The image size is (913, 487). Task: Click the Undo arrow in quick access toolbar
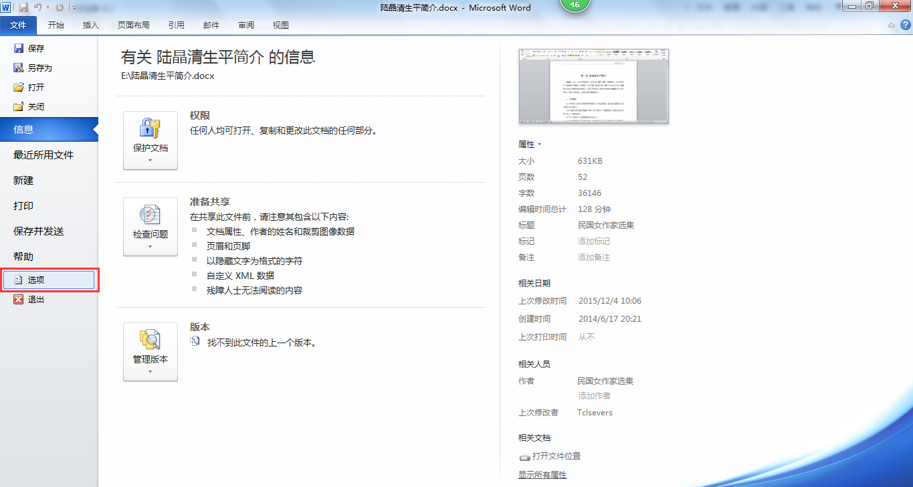click(x=37, y=7)
